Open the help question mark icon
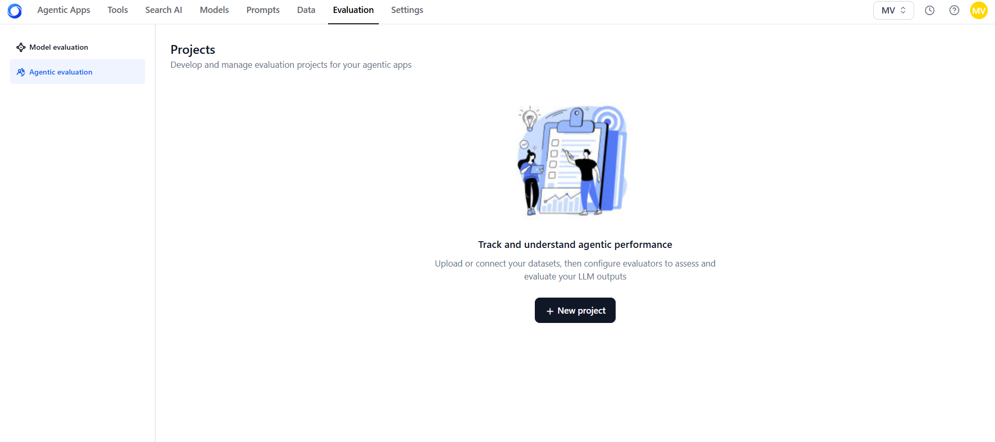This screenshot has width=995, height=442. pyautogui.click(x=954, y=10)
